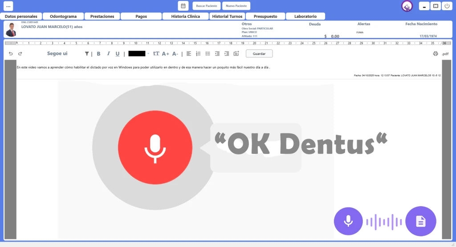Insert an image with the camera icon
Viewport: 456px width, 247px height.
[236, 54]
